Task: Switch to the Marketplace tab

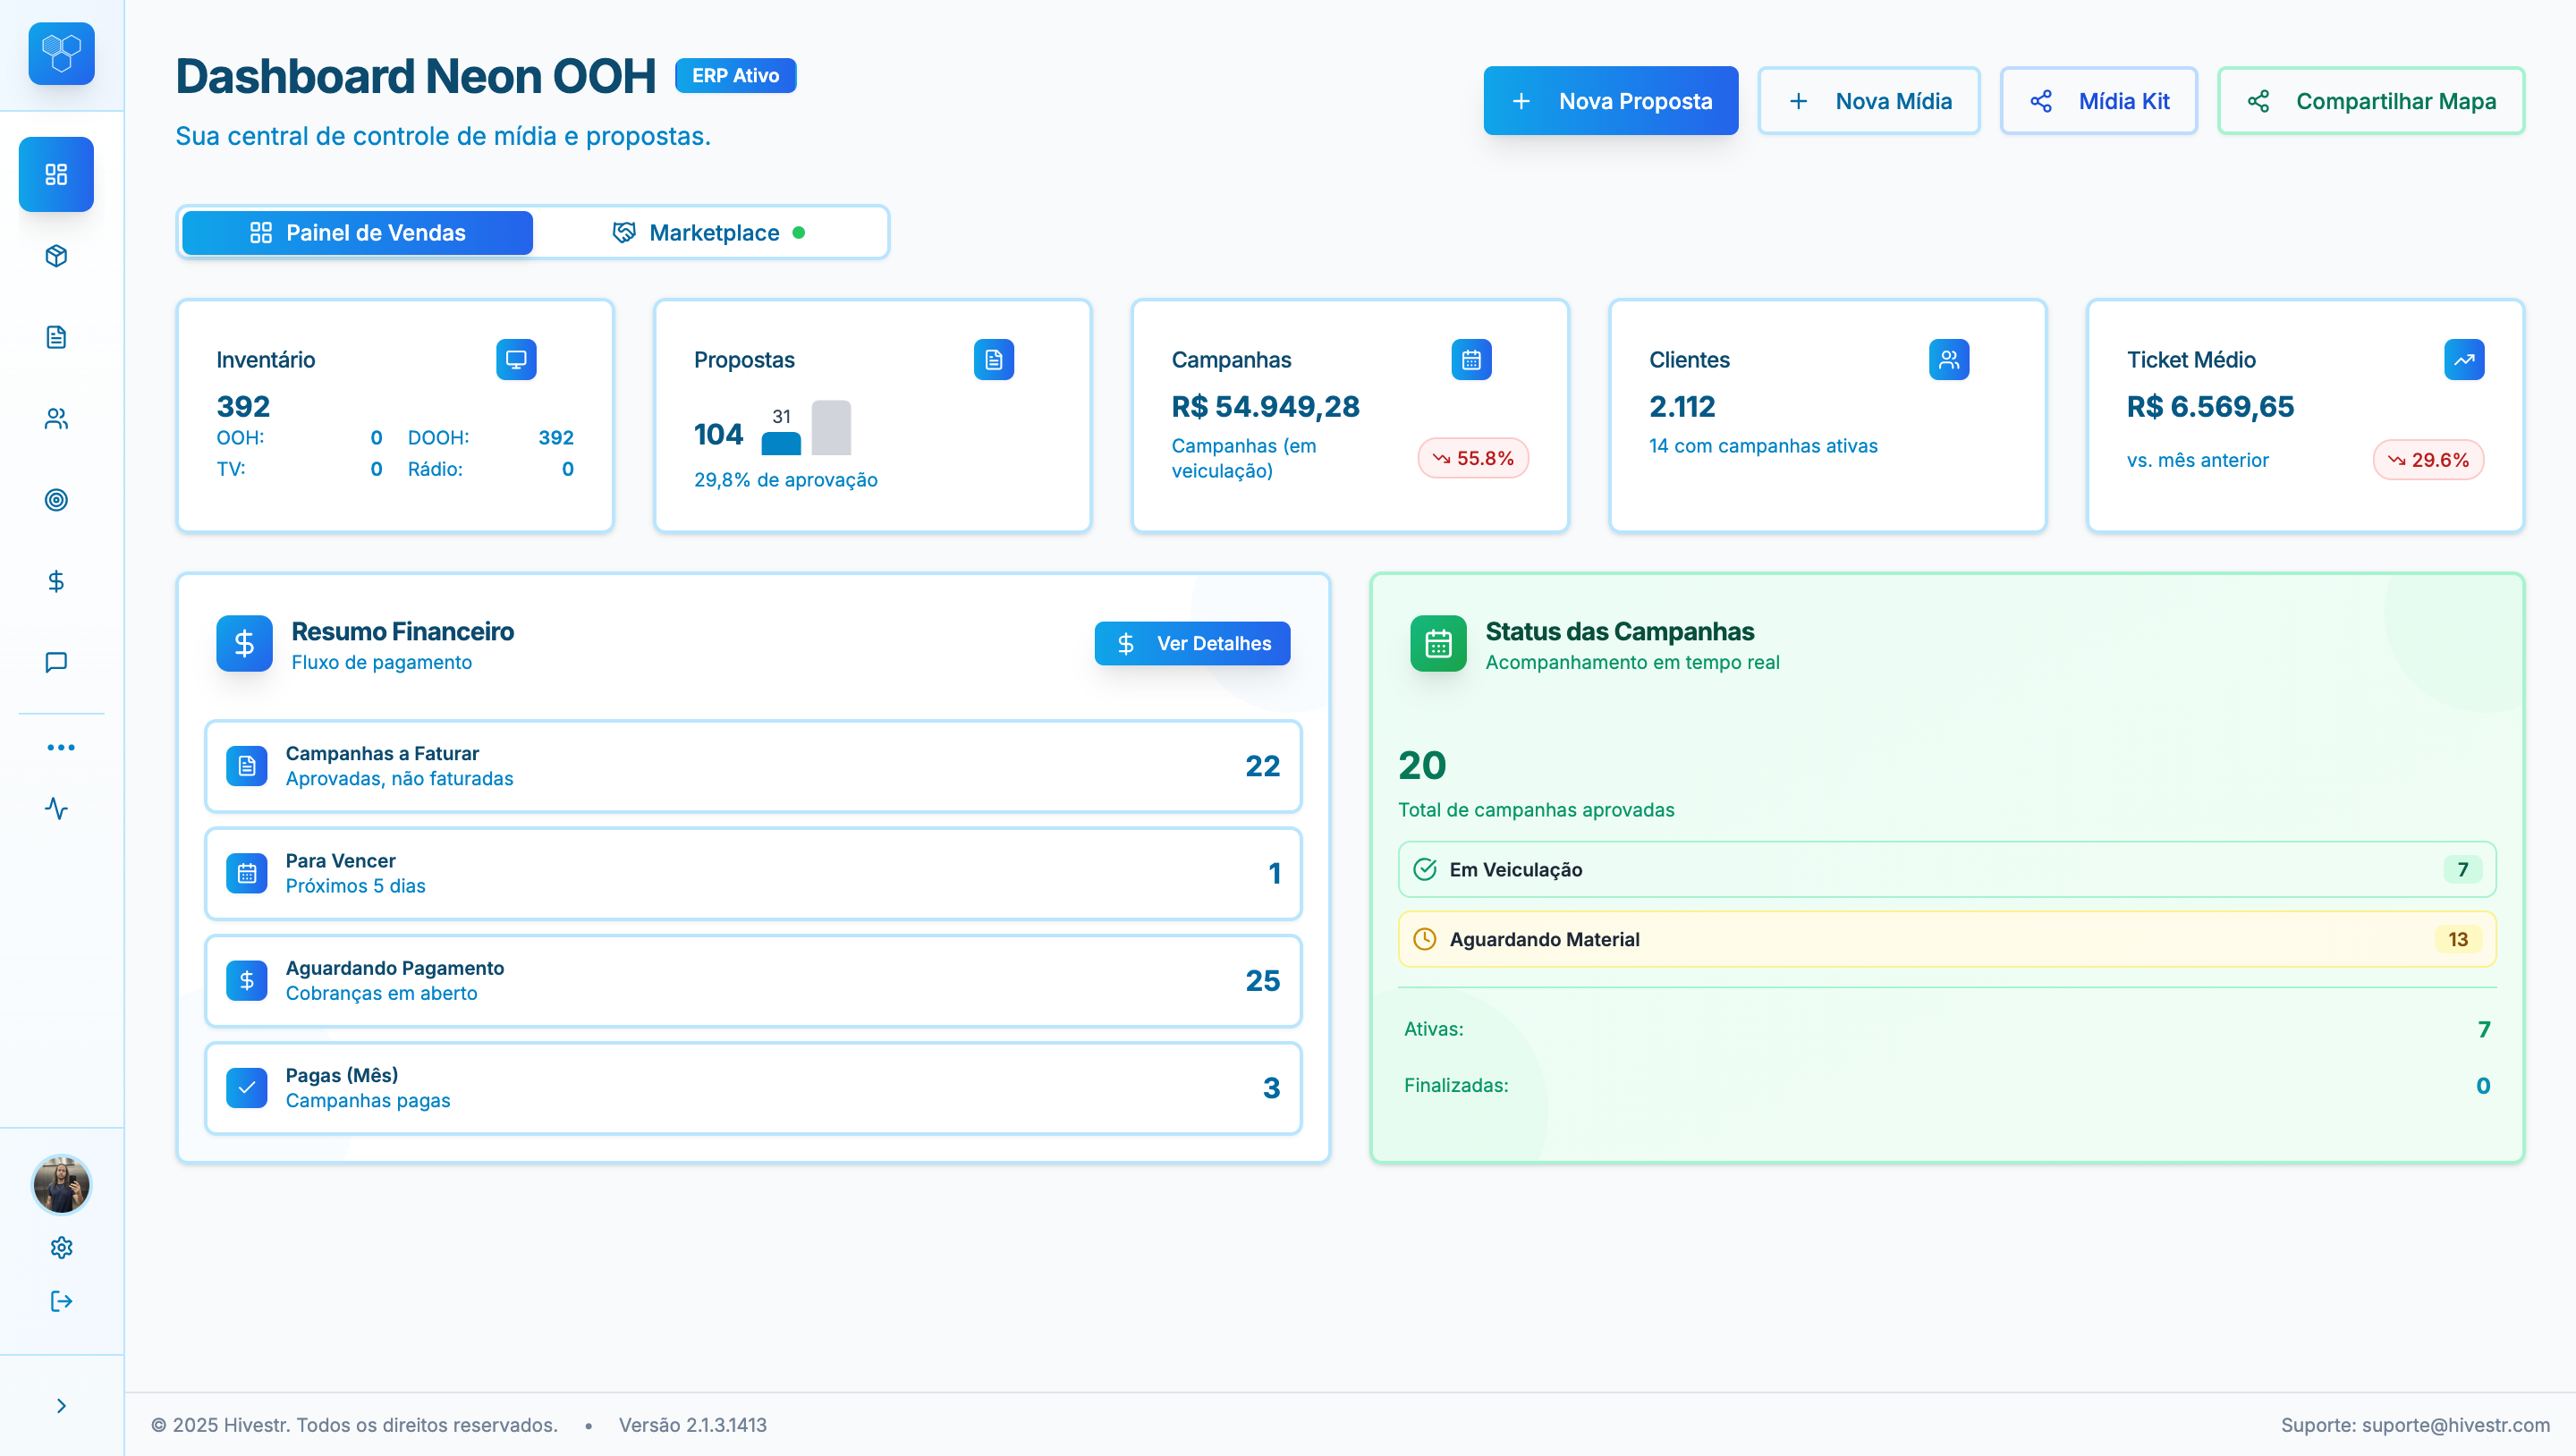Action: 712,232
